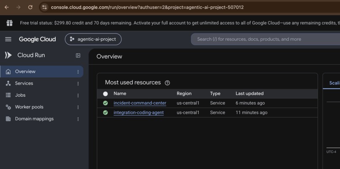Reload the page with the refresh icon
The image size is (340, 169).
(30, 7)
